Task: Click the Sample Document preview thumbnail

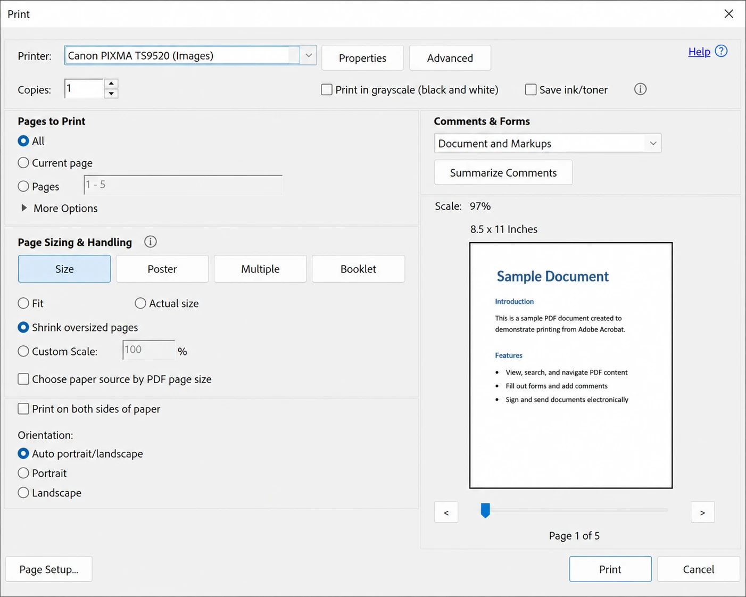Action: (571, 366)
